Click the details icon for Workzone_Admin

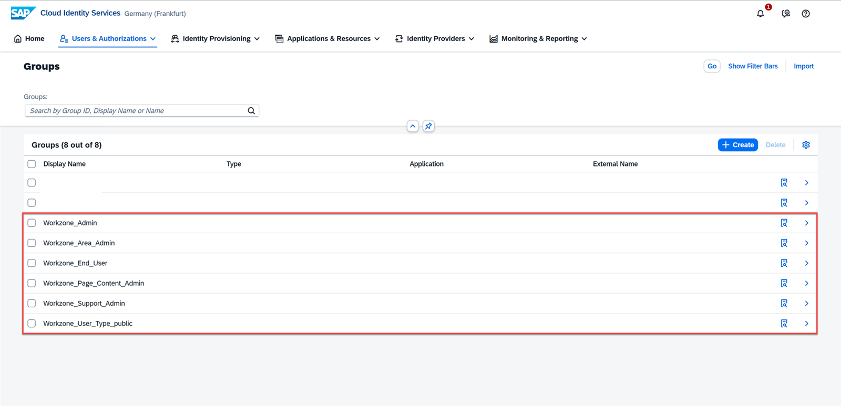point(784,223)
